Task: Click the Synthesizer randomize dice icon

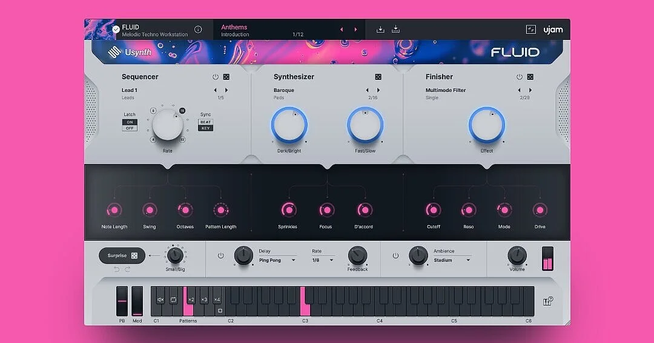Action: click(378, 77)
